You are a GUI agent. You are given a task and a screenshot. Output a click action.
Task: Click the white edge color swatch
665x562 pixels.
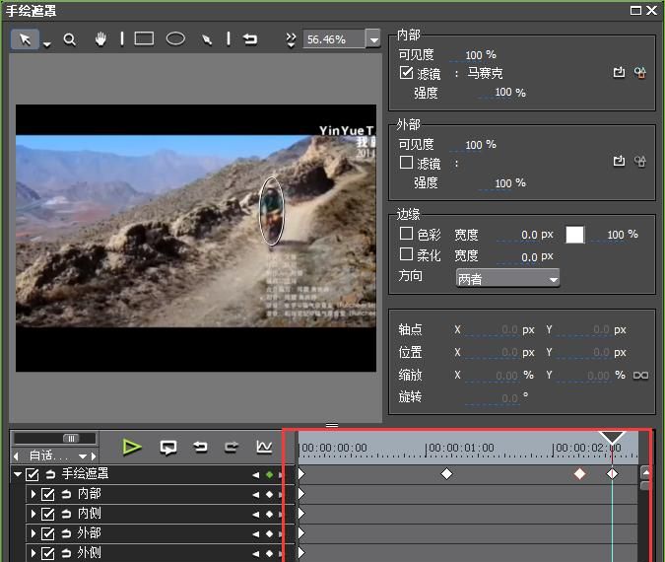574,235
